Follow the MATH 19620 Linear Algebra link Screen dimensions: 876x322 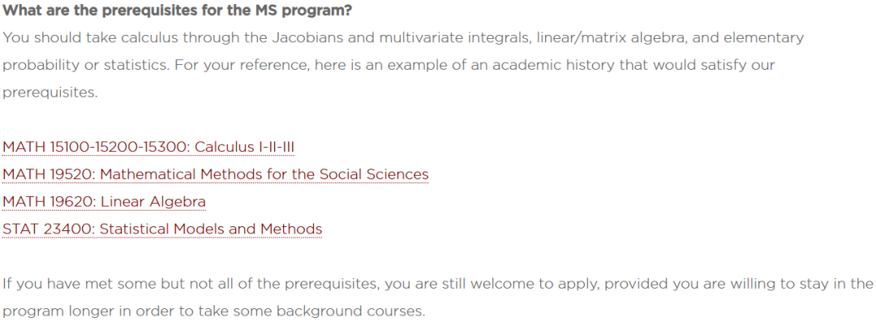coord(105,202)
